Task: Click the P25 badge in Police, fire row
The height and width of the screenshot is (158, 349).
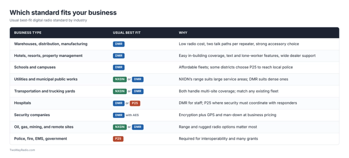Action: point(118,139)
